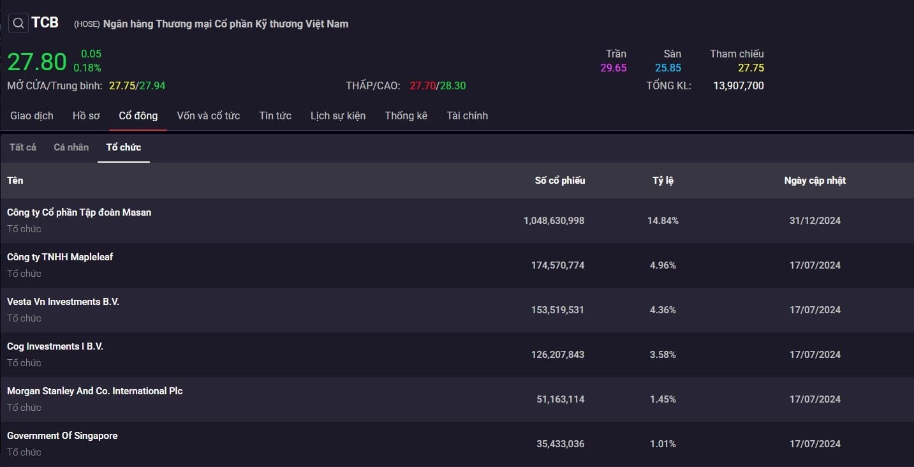Click share count 126,207,843

(558, 355)
